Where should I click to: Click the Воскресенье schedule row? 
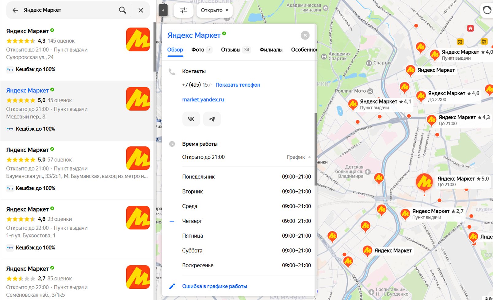click(x=246, y=265)
